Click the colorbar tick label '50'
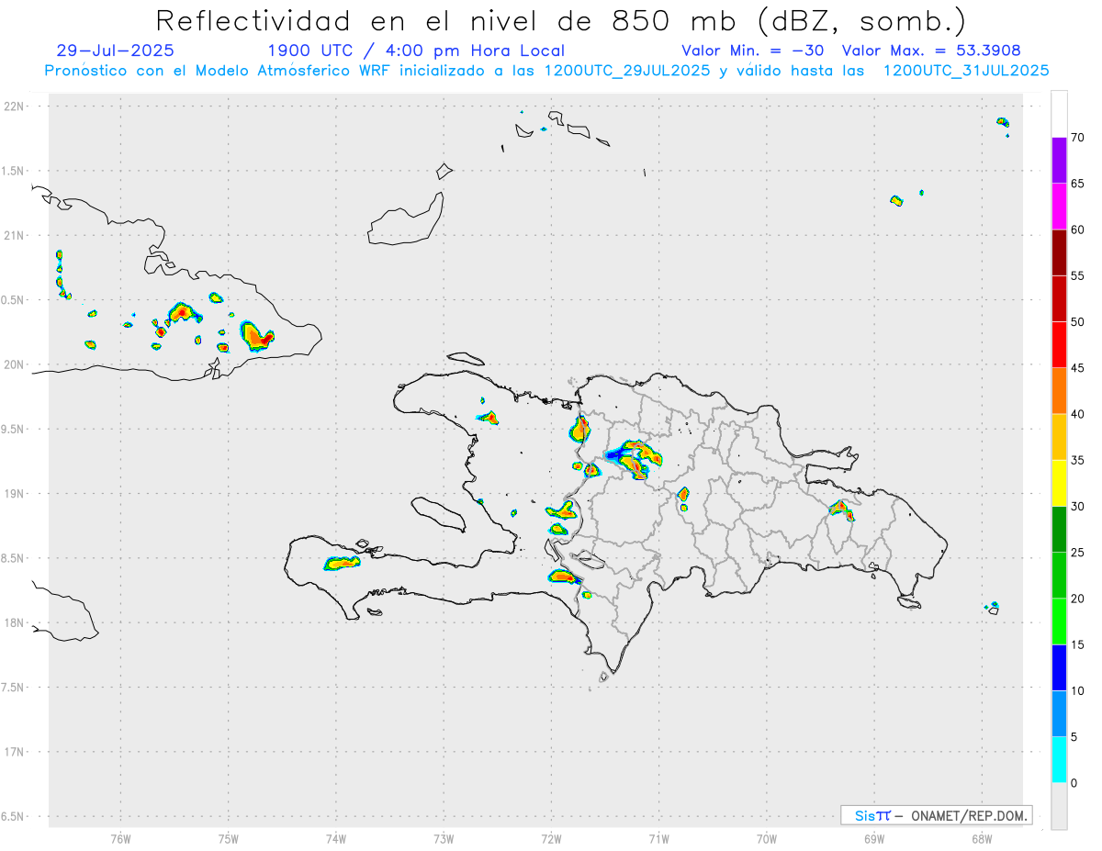 (1078, 322)
